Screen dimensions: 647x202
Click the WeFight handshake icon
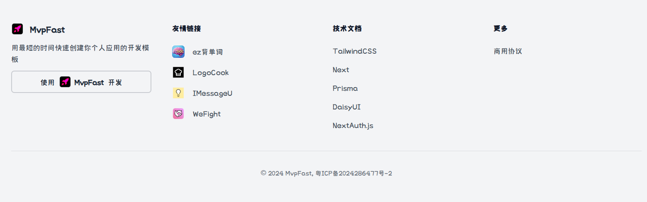[178, 114]
